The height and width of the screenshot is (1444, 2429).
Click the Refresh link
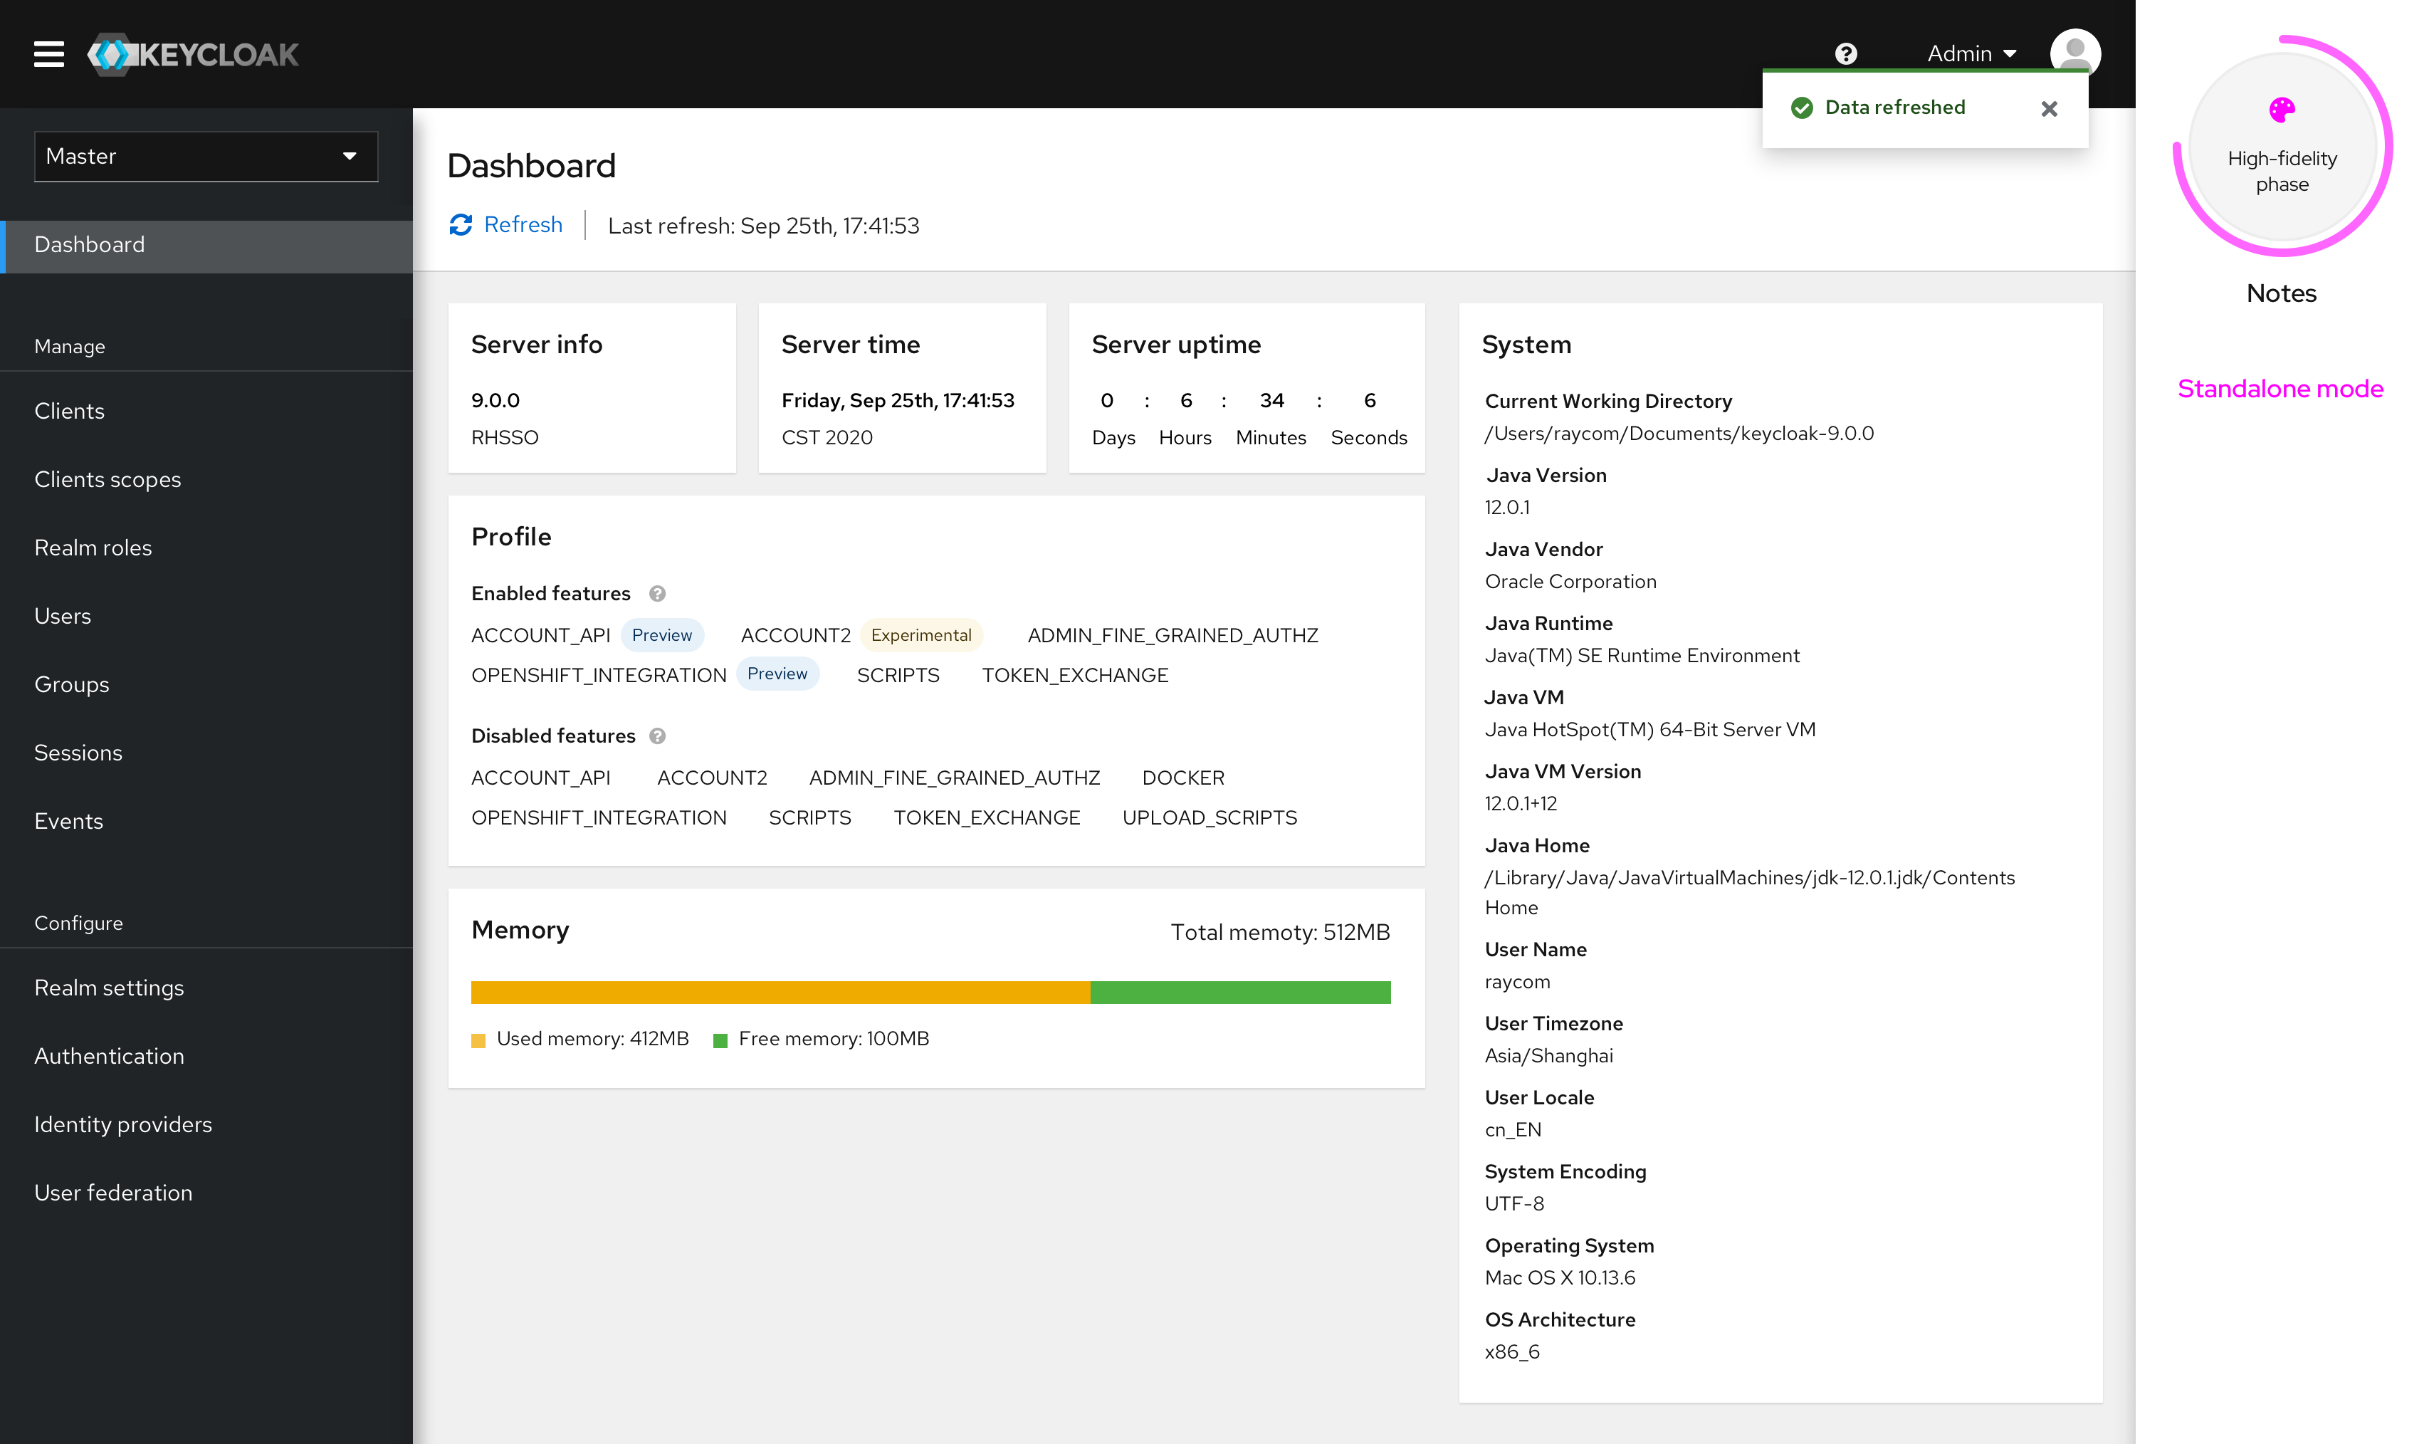[523, 225]
